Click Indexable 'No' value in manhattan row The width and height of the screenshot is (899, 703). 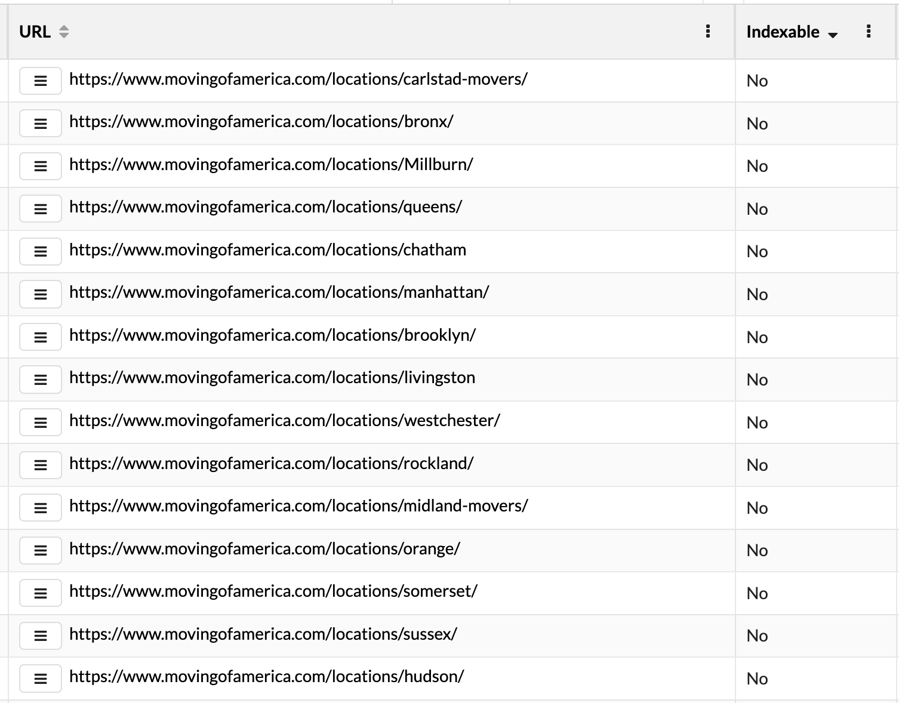(x=757, y=295)
